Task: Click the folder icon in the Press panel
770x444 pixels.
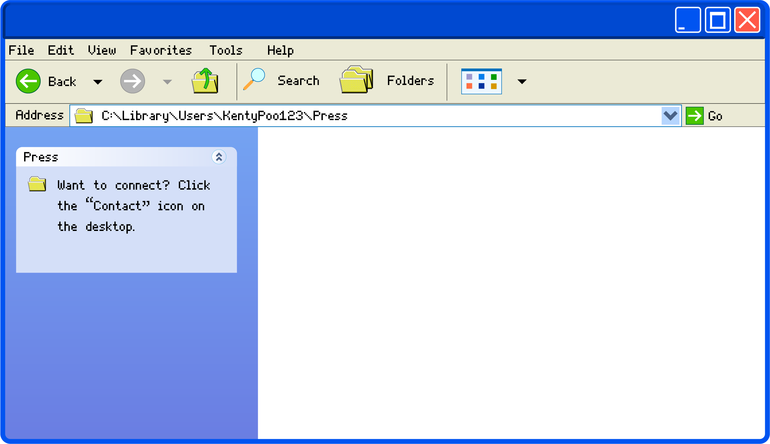Action: tap(37, 184)
